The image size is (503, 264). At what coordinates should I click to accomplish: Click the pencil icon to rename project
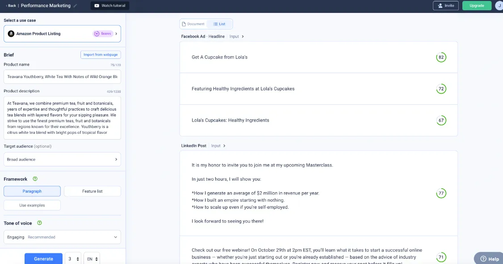(x=75, y=6)
